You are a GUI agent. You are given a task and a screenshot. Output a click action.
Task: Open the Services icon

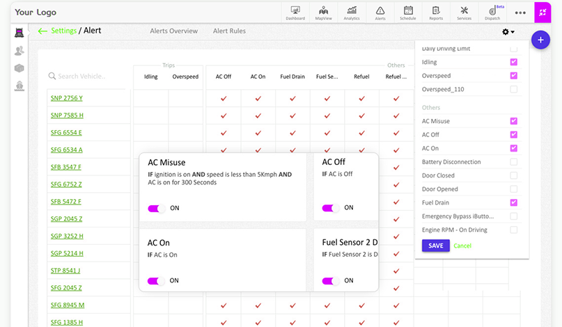[464, 13]
